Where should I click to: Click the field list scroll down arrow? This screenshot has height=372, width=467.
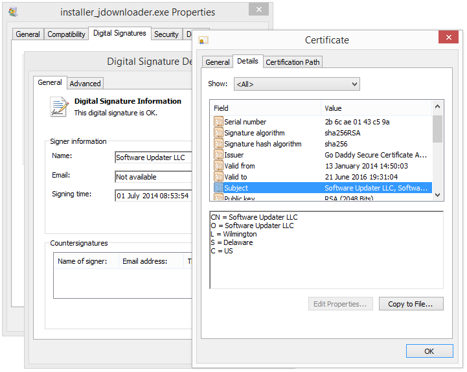tap(437, 195)
